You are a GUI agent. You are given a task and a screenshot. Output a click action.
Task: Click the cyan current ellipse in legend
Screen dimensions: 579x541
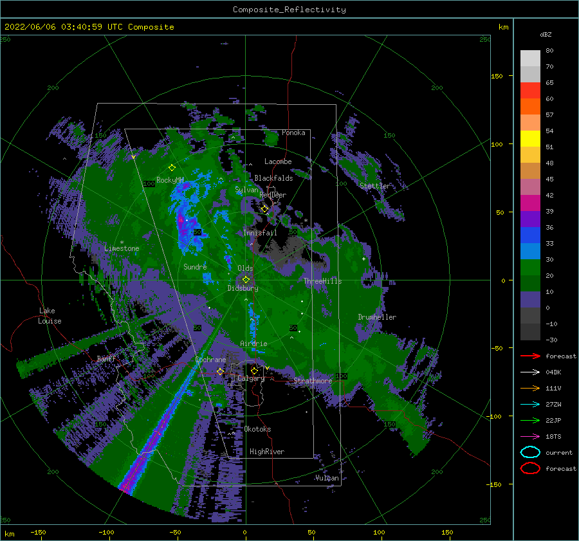pos(530,452)
